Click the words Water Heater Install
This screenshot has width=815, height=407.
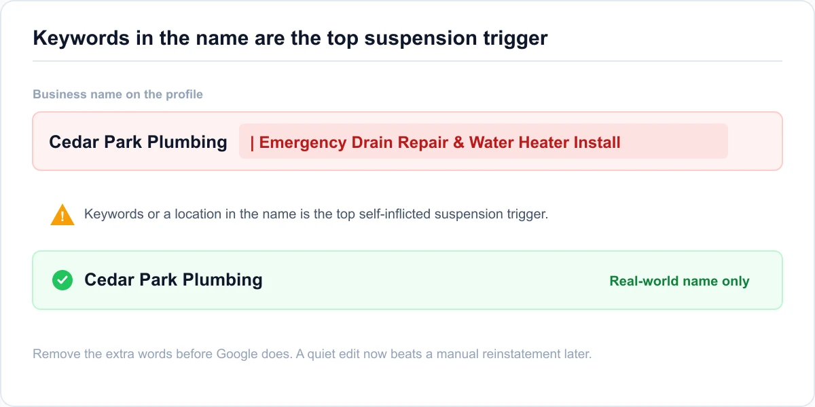pyautogui.click(x=545, y=142)
